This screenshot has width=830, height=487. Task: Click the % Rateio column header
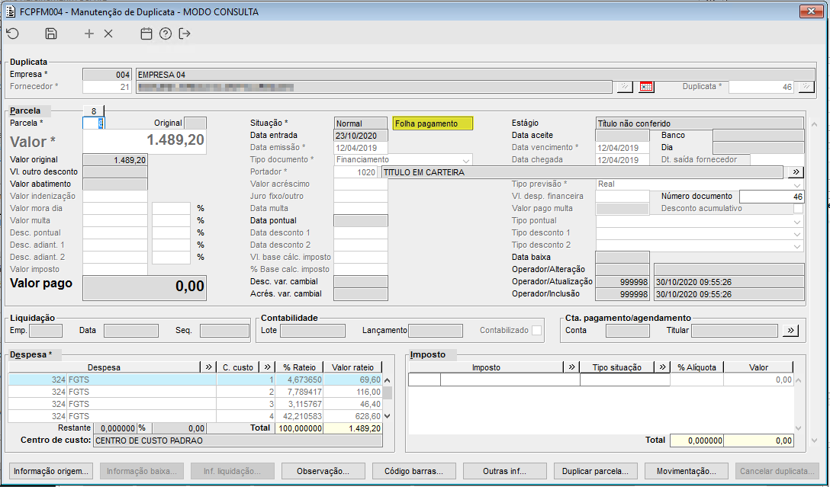pos(300,367)
